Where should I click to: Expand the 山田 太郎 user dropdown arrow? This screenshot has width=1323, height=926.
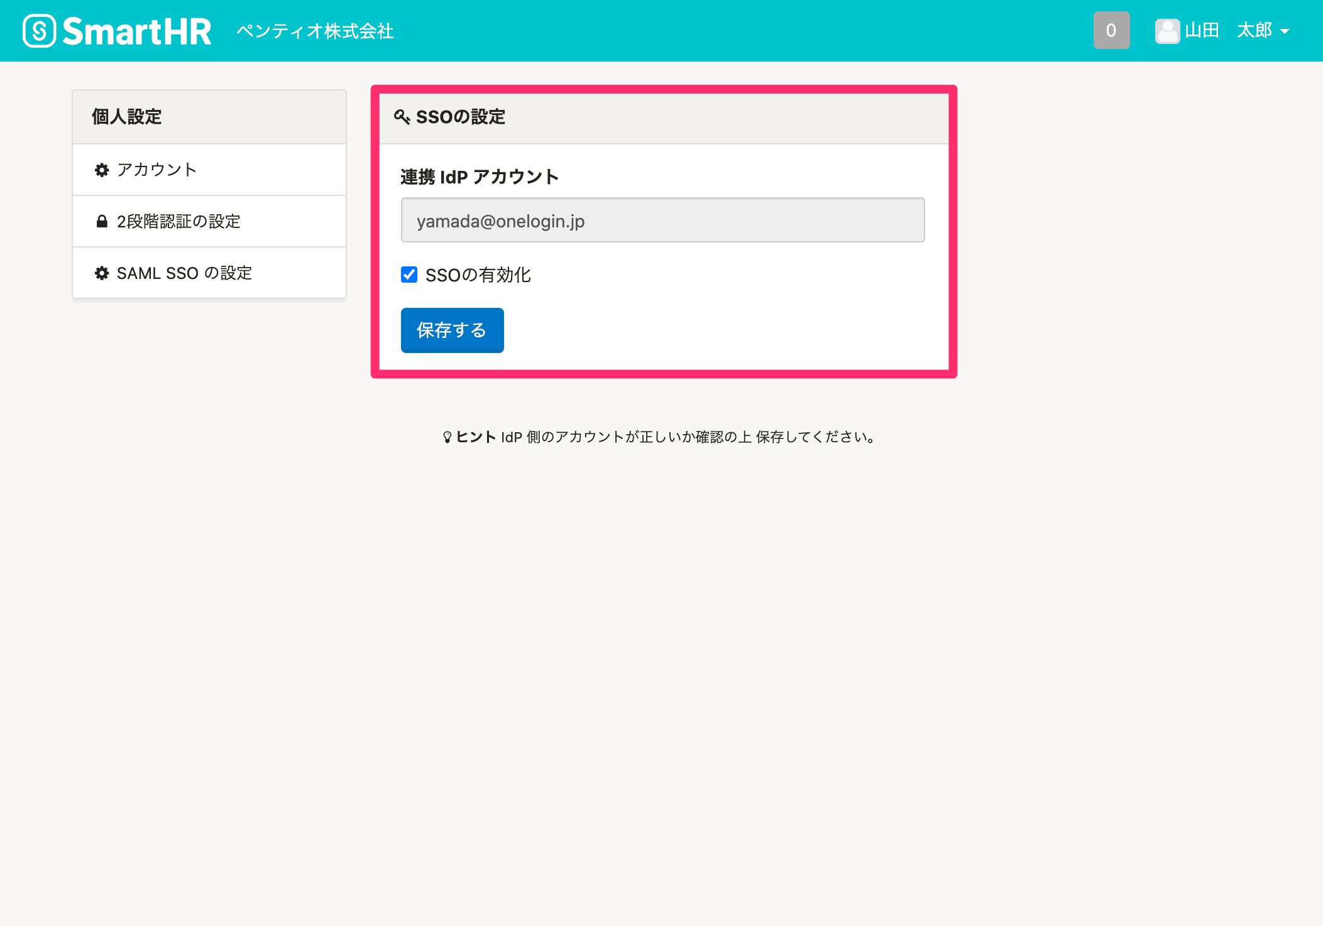(1285, 31)
